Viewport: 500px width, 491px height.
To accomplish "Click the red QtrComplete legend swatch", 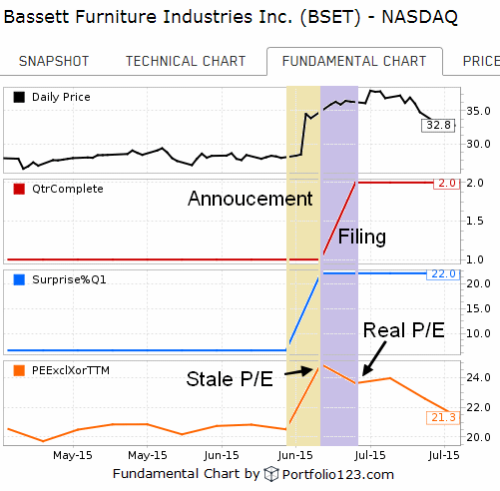I will pyautogui.click(x=19, y=189).
